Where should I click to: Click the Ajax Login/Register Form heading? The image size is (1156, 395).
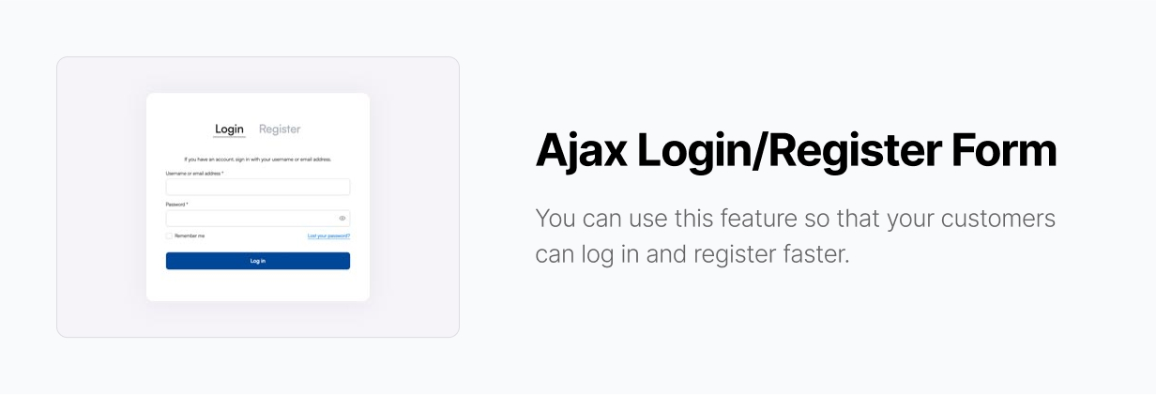796,151
